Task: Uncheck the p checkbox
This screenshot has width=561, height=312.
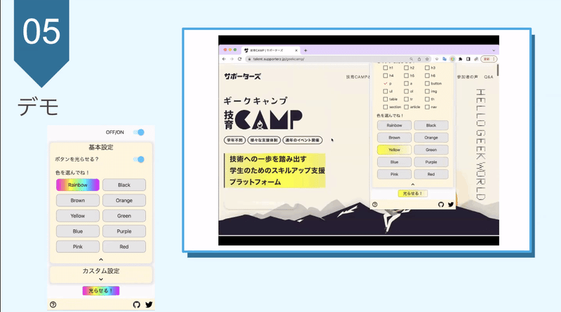Action: click(x=385, y=83)
